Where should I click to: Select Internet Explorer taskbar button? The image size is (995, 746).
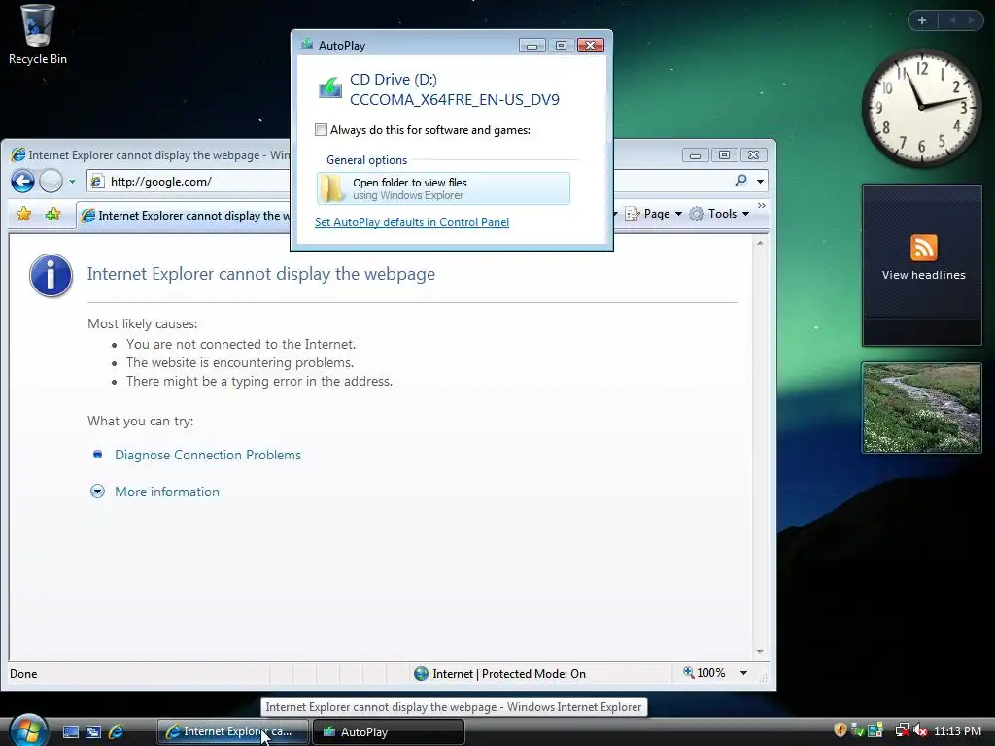233,731
